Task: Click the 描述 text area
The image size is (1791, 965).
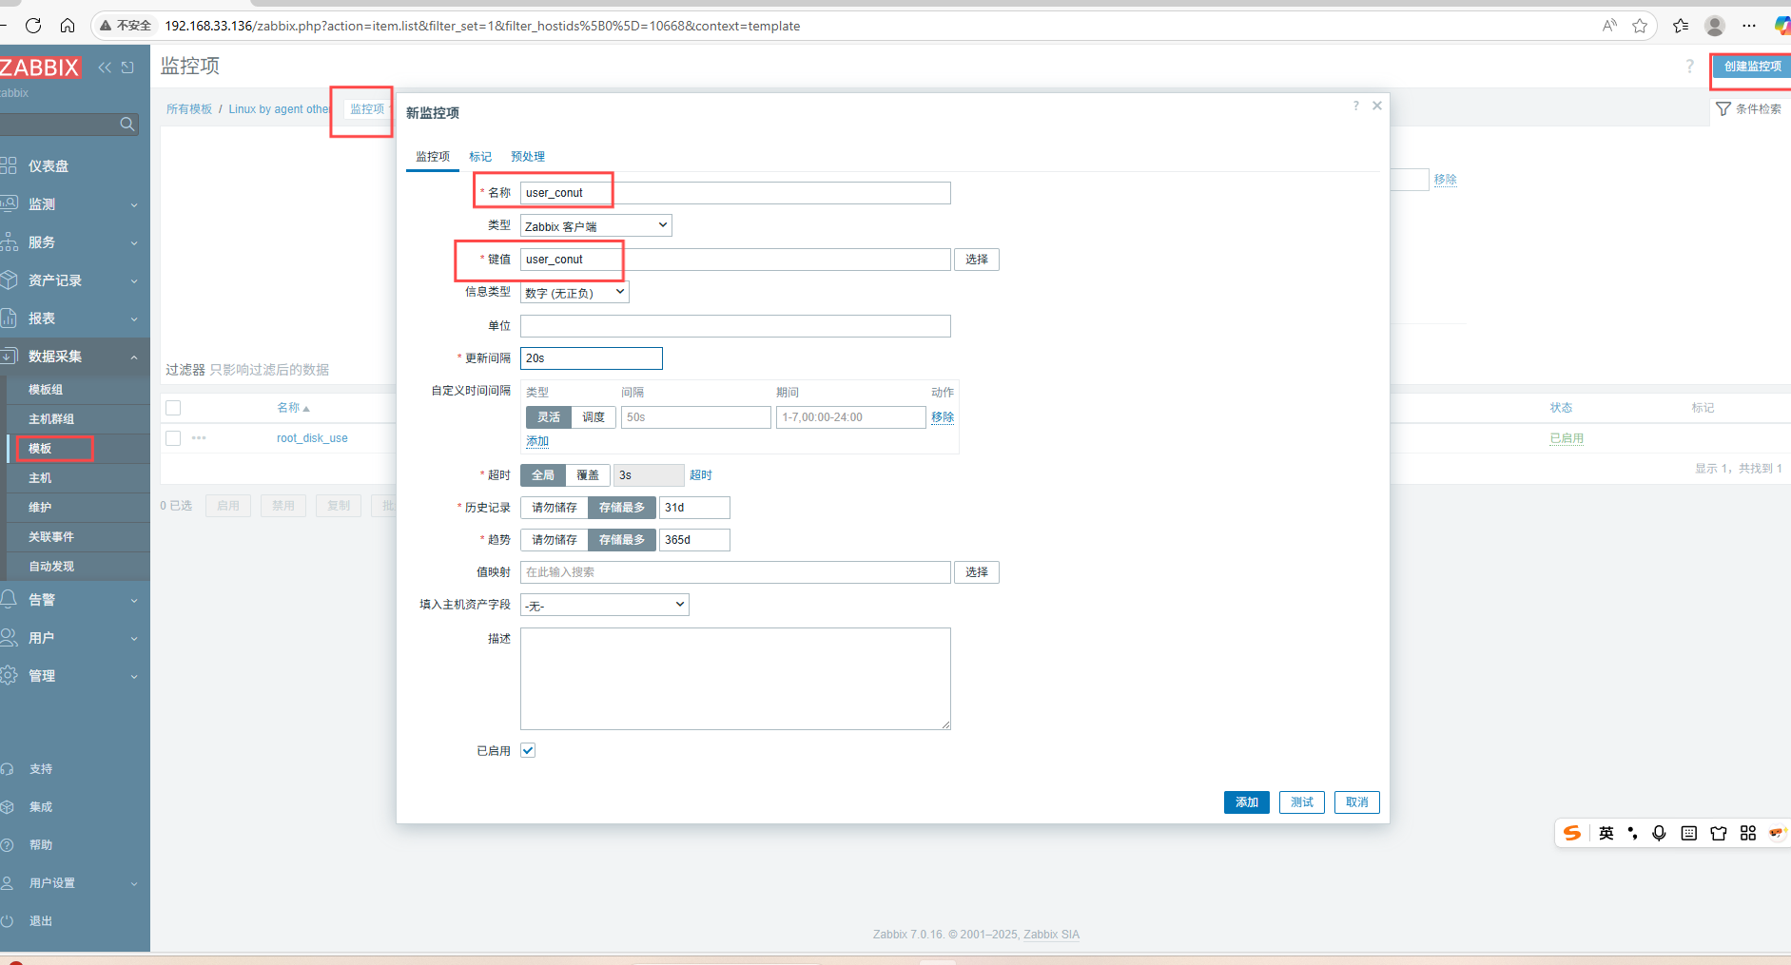Action: pos(735,679)
